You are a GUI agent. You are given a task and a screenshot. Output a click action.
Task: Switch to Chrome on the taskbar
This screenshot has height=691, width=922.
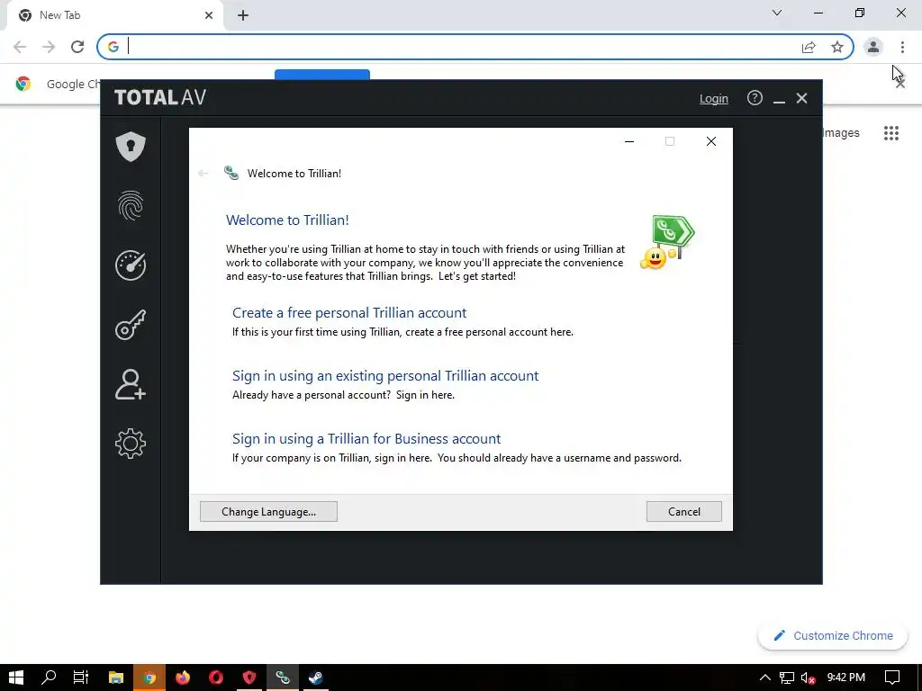[149, 678]
